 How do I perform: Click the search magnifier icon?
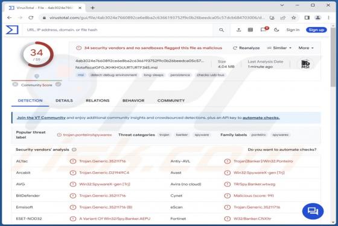pos(222,30)
